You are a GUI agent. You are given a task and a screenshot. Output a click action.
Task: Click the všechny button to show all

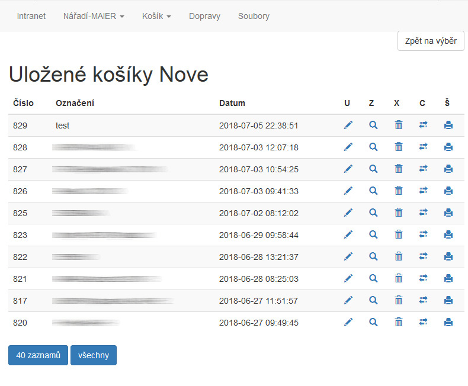click(94, 355)
